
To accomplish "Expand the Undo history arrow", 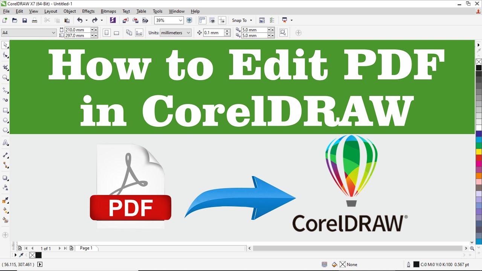I will 86,20.
